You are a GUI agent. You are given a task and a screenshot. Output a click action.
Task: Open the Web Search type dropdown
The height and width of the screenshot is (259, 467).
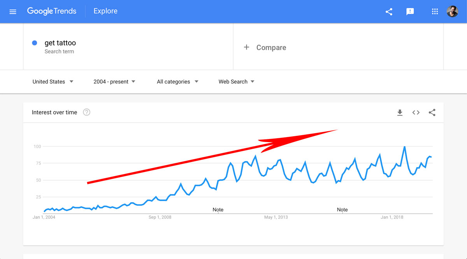coord(237,82)
